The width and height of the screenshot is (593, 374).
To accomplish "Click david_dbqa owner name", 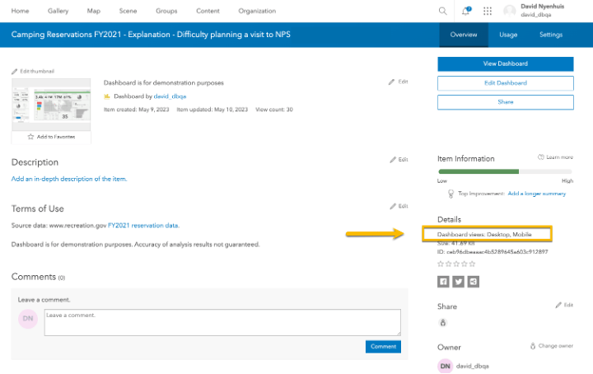I will 473,366.
